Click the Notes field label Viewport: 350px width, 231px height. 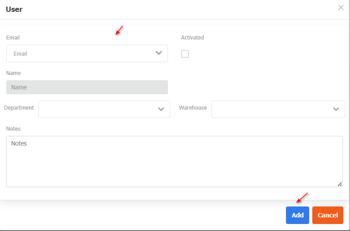13,129
